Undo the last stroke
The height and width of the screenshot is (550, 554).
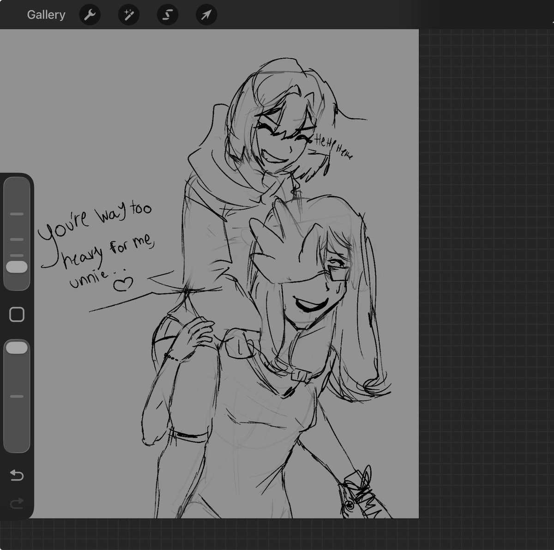pyautogui.click(x=17, y=475)
